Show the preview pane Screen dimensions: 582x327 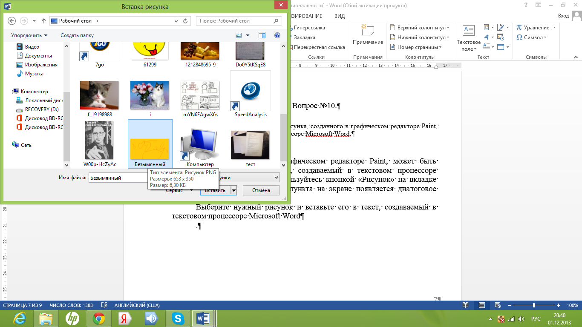(262, 35)
